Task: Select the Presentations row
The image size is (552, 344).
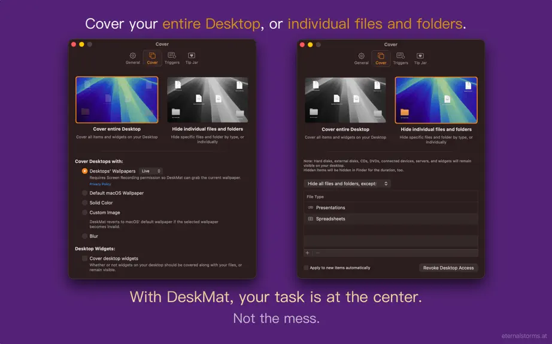Action: tap(391, 207)
